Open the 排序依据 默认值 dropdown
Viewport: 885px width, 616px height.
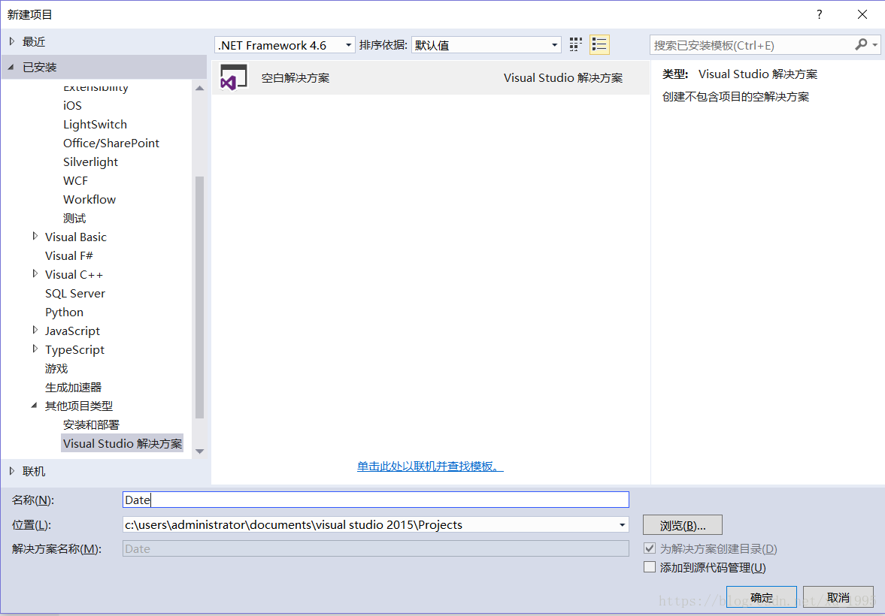click(x=486, y=45)
